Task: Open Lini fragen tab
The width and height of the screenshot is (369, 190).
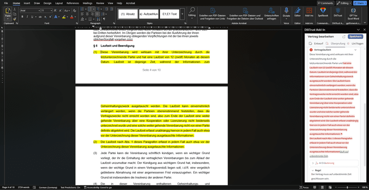Action: point(355,44)
